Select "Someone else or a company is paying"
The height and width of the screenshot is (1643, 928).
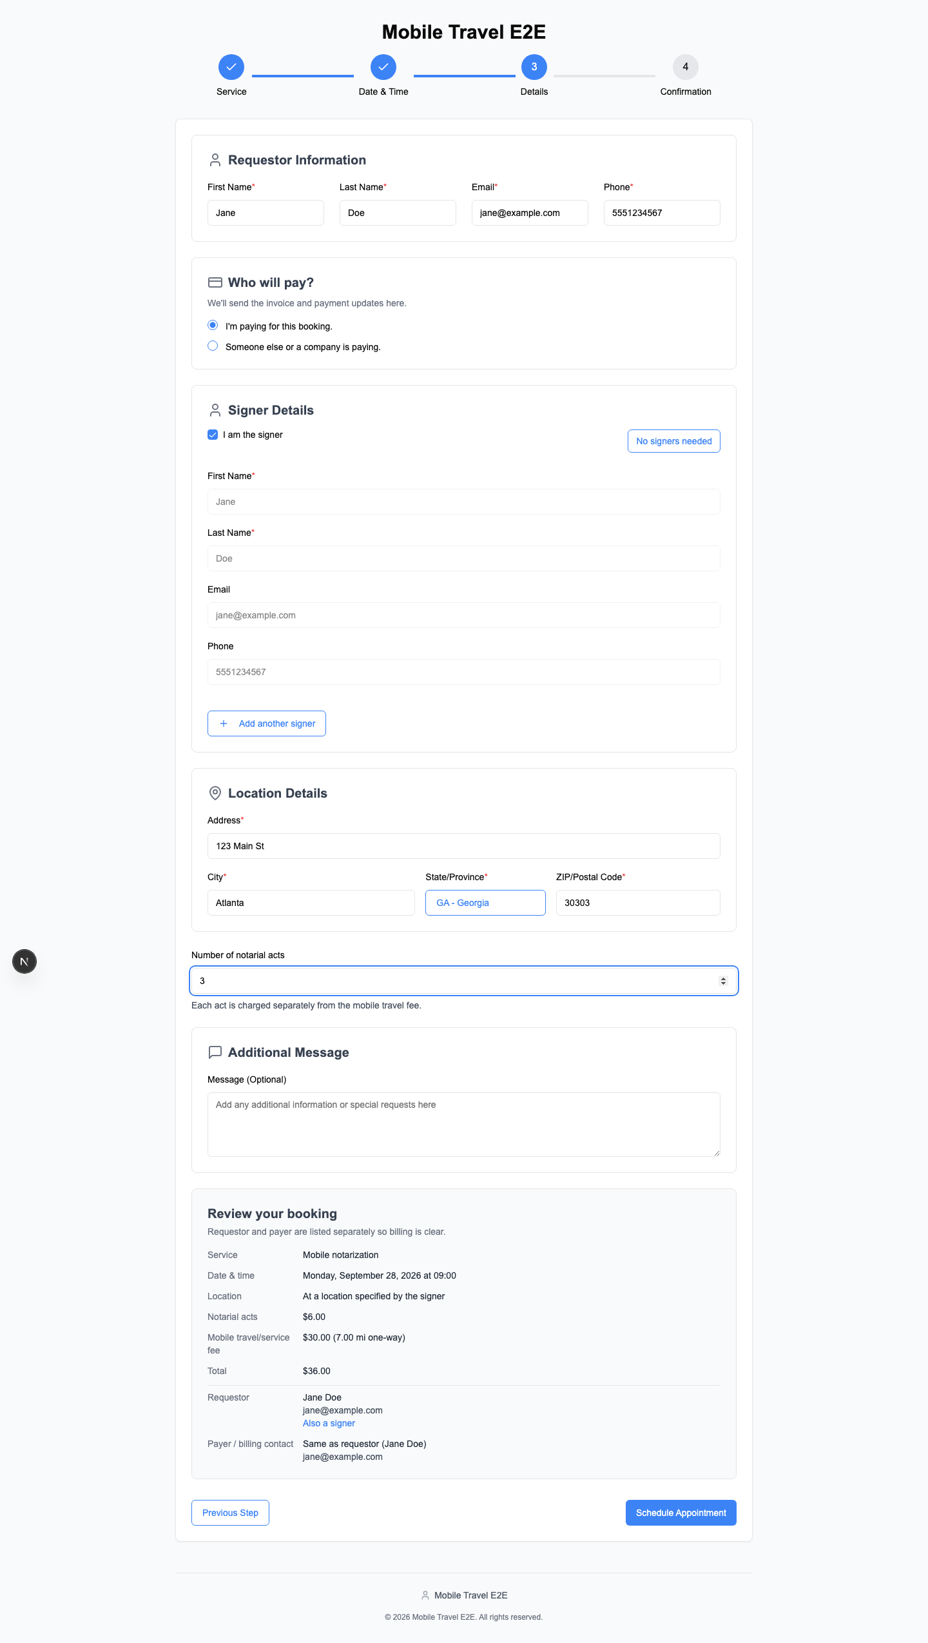pos(213,346)
